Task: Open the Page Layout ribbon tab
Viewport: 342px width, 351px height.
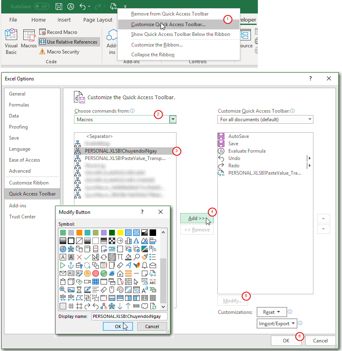Action: pyautogui.click(x=98, y=20)
